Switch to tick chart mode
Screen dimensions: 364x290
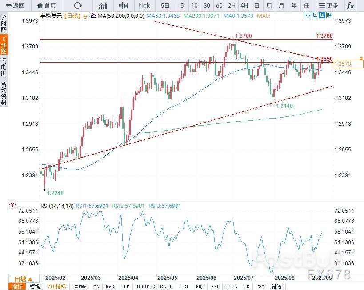[x=144, y=5]
